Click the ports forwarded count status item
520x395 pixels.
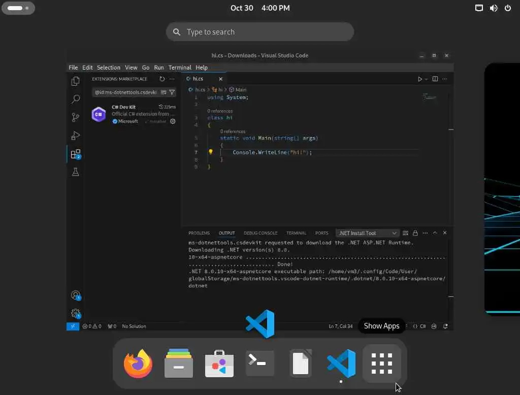point(112,326)
